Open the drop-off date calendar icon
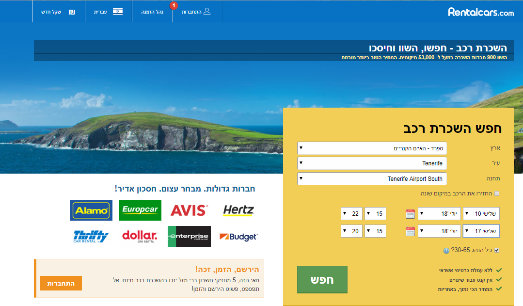Viewport: 523px width, 306px height. point(410,231)
